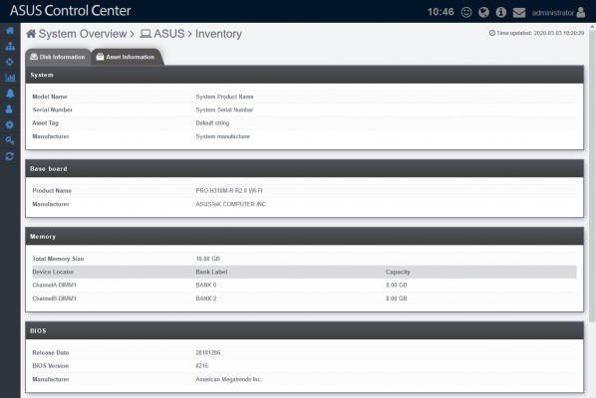Open the envelope mail icon
Screen dimensions: 596x398
519,13
